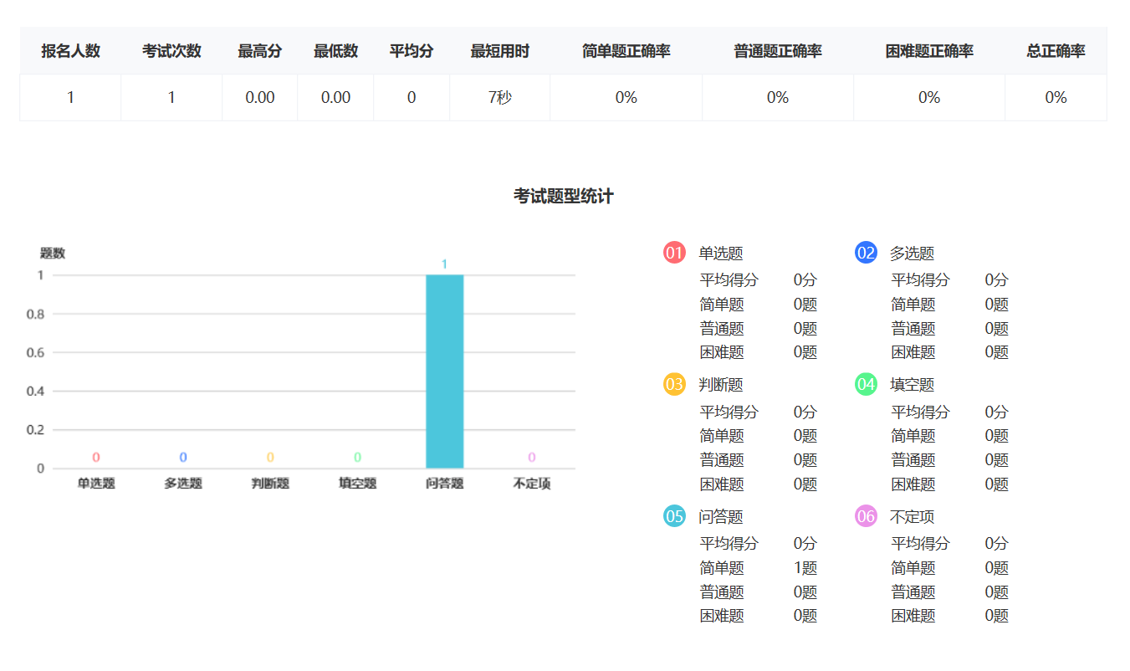Click the 困难题正确率 column header
Screen dimensions: 1130x671
(928, 51)
